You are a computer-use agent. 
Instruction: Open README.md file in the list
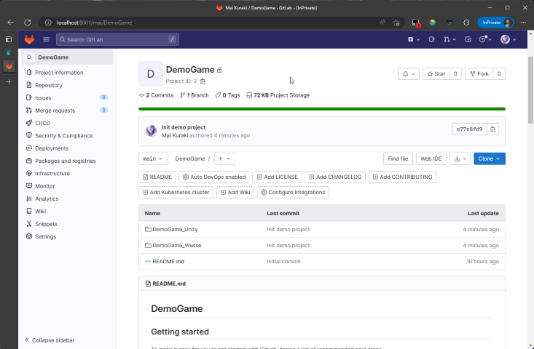pos(168,261)
